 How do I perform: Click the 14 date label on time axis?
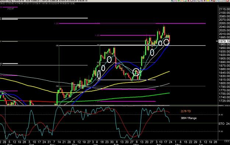pos(59,142)
